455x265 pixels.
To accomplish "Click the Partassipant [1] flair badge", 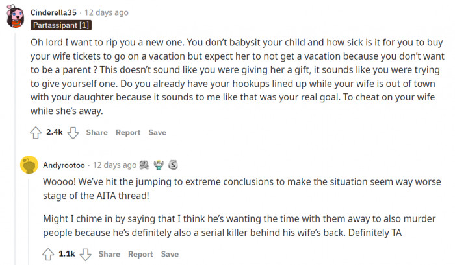I will [62, 25].
